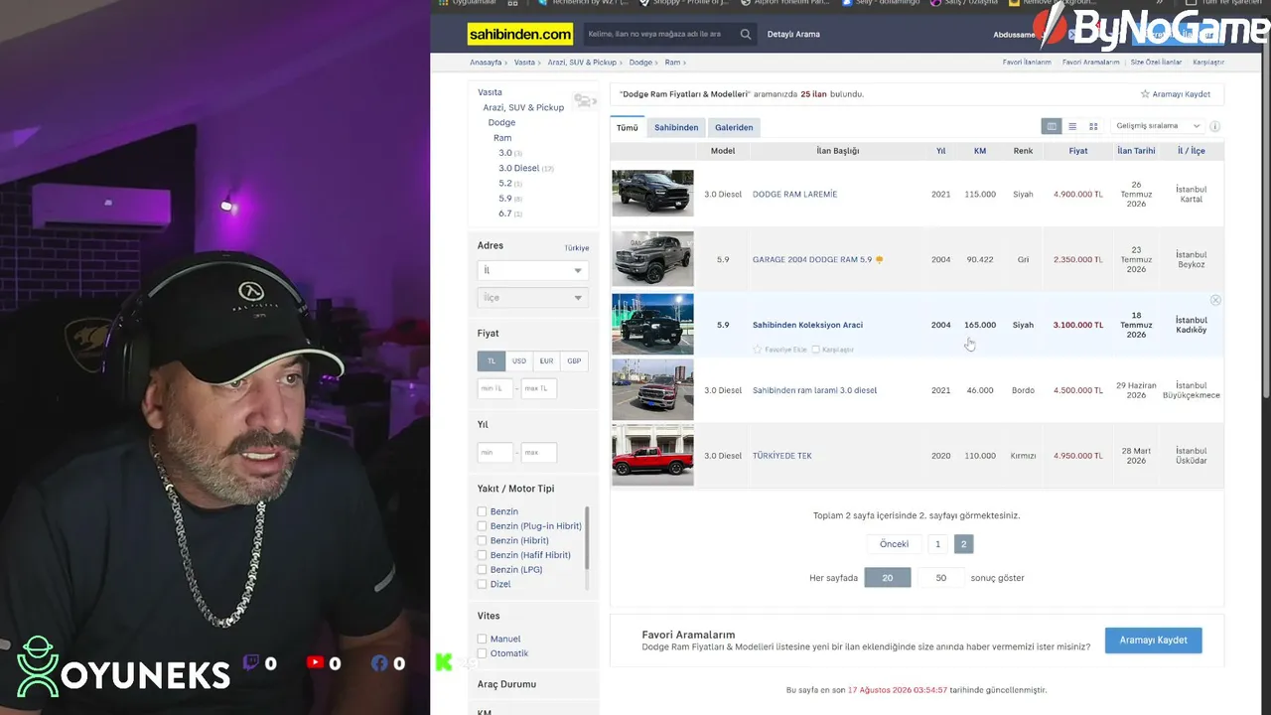This screenshot has width=1271, height=715.
Task: Click the Türkiye link beside Adres
Action: tap(577, 248)
